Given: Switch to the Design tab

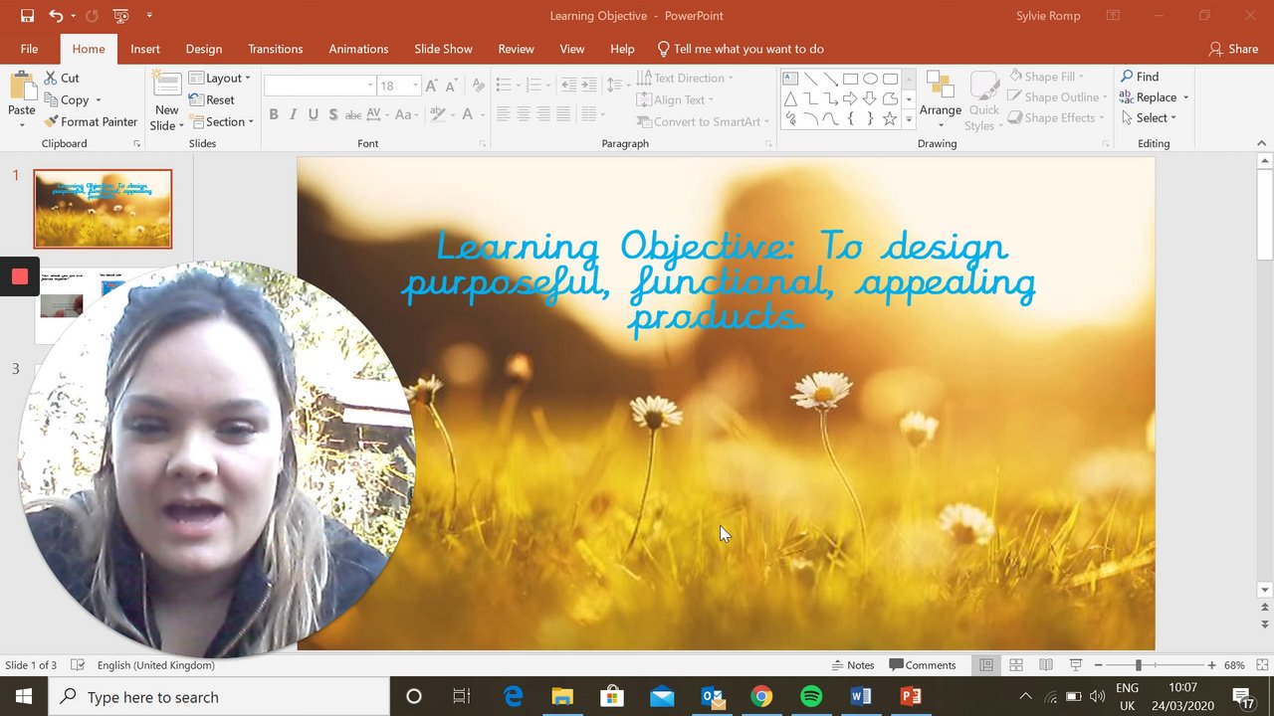Looking at the screenshot, I should click(204, 49).
